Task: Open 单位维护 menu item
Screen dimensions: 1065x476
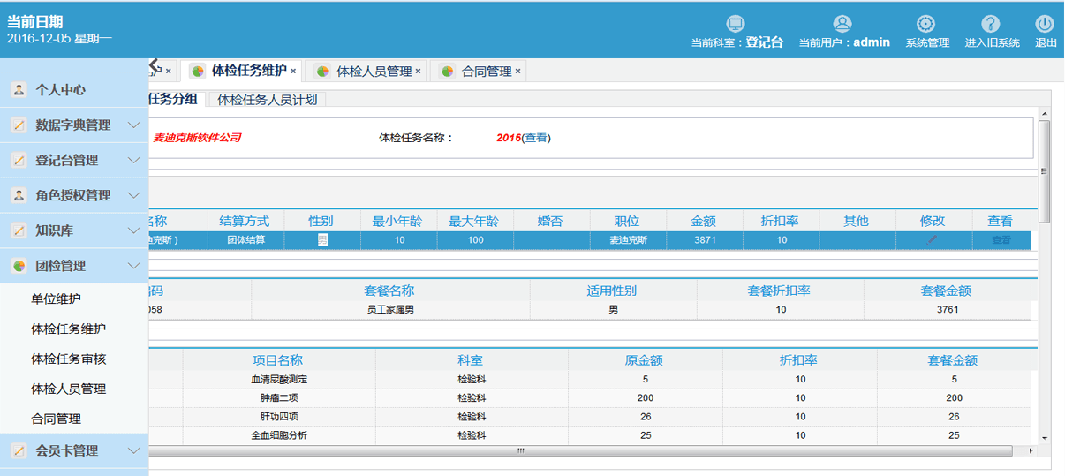Action: 56,299
